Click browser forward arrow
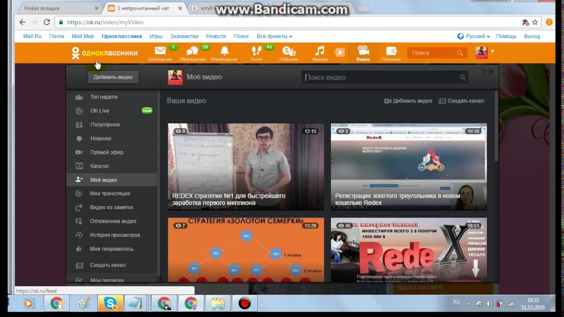 coord(34,22)
